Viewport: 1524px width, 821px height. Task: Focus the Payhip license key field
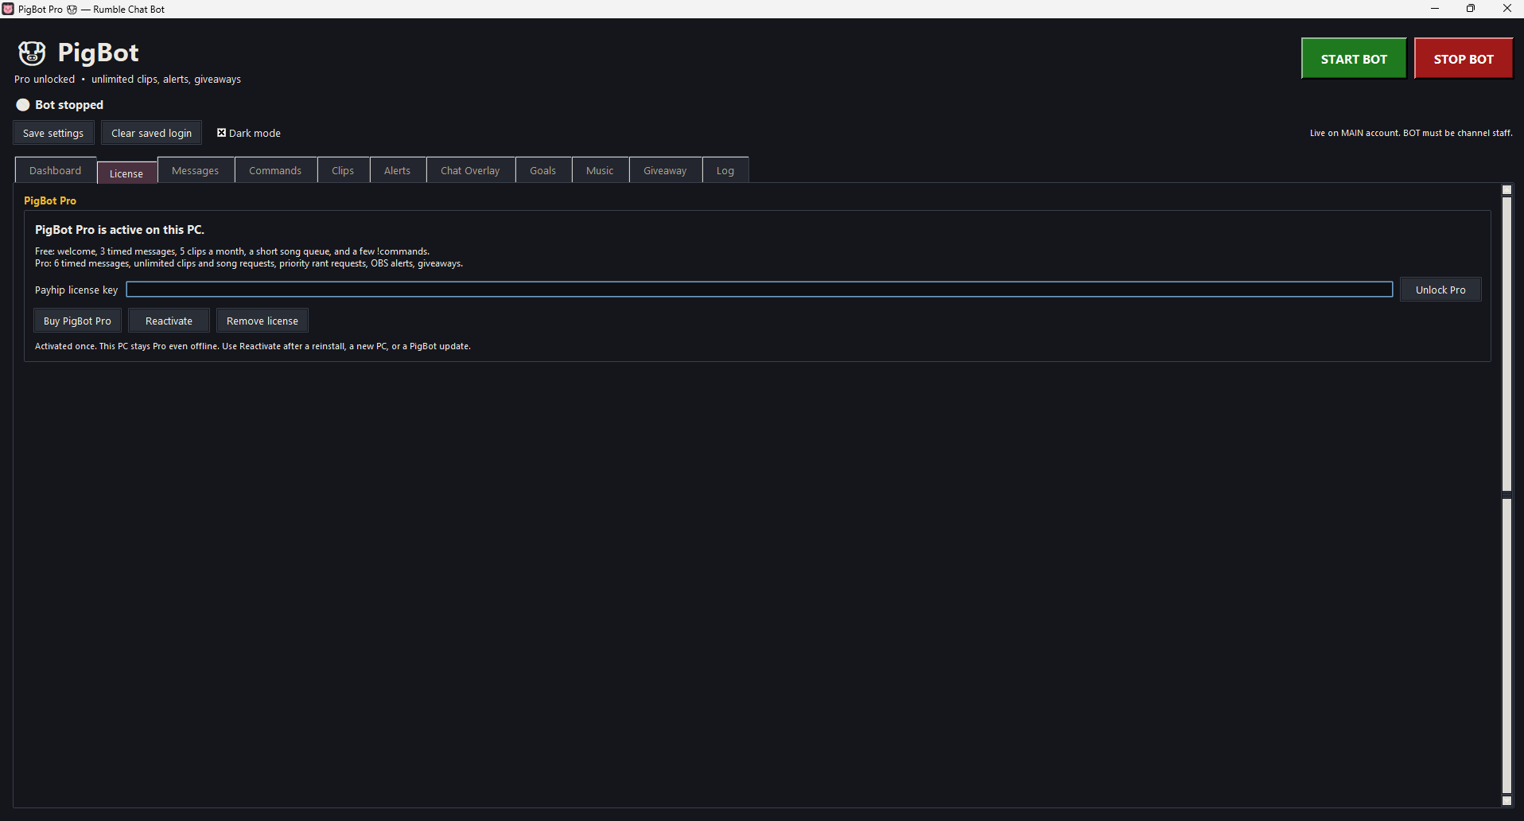pos(760,290)
